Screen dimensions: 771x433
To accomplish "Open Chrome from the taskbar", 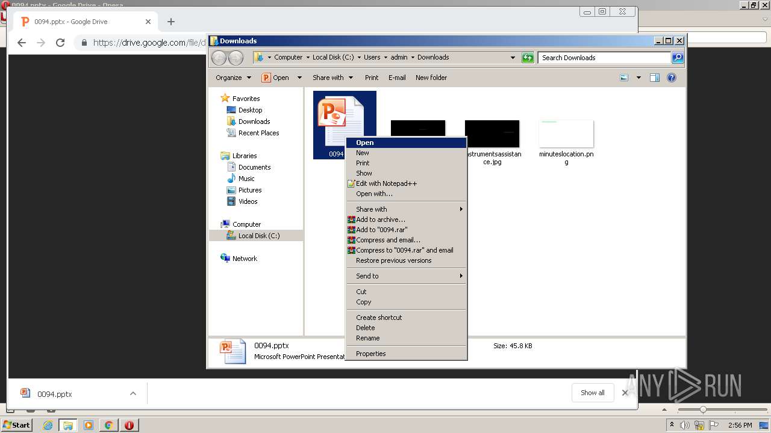I will [x=108, y=425].
